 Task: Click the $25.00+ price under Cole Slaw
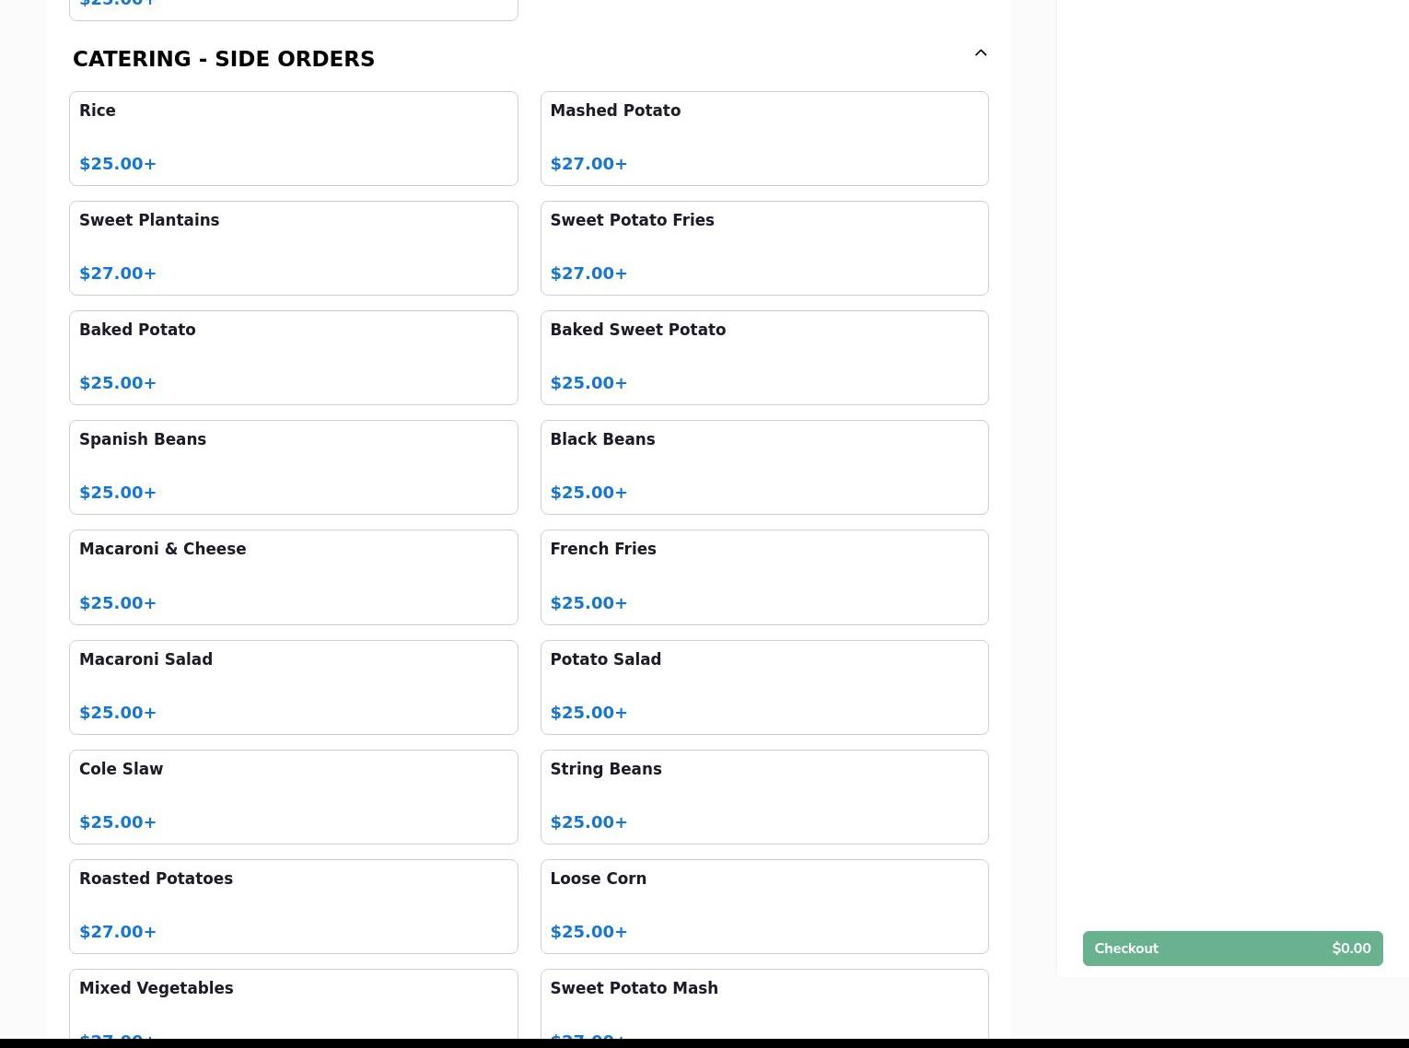coord(118,822)
